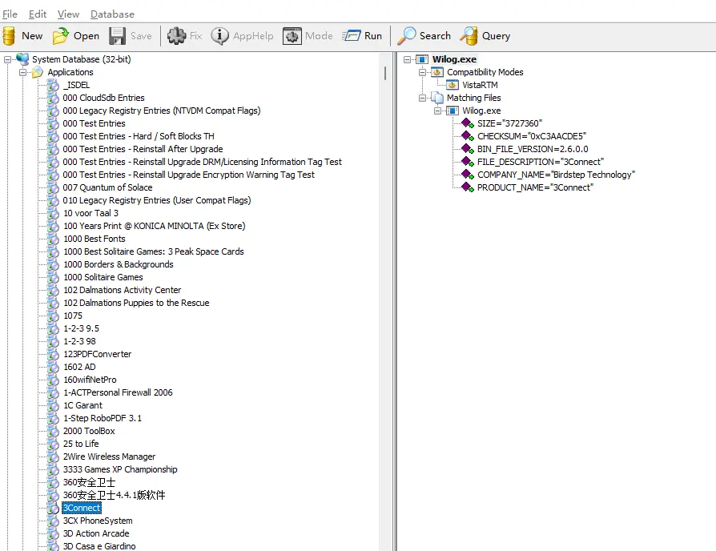Click the Open button label
Image resolution: width=716 pixels, height=551 pixels.
pos(86,36)
